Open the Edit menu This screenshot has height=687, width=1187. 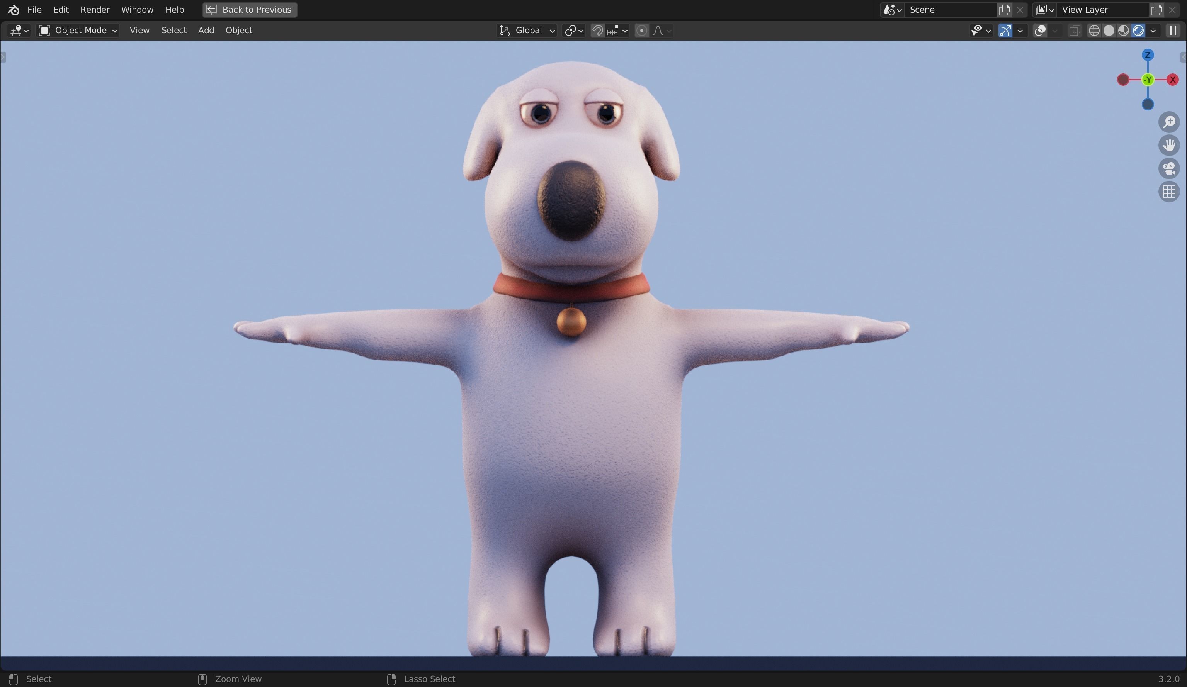[61, 10]
